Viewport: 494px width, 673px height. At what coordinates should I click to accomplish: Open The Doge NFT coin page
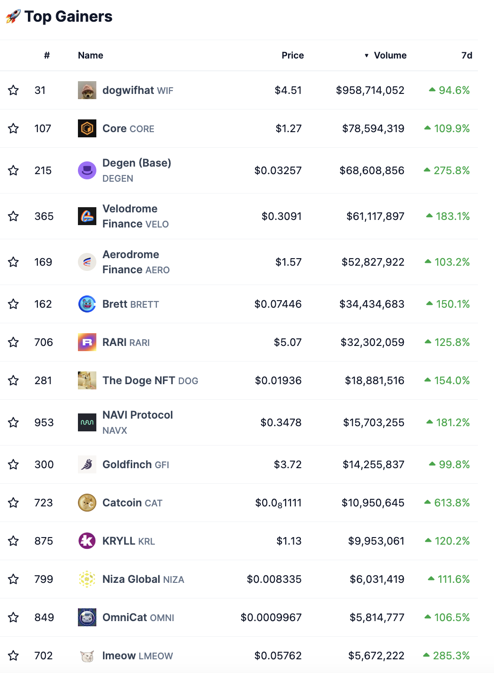(x=138, y=380)
